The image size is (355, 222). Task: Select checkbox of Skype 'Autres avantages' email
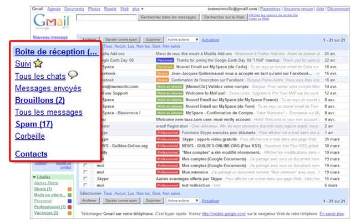pos(85,179)
